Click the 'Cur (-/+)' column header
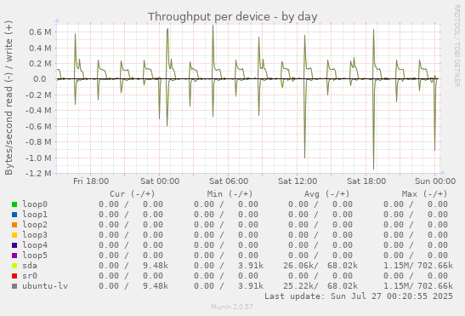Viewport: 465px width, 316px height. [x=133, y=194]
